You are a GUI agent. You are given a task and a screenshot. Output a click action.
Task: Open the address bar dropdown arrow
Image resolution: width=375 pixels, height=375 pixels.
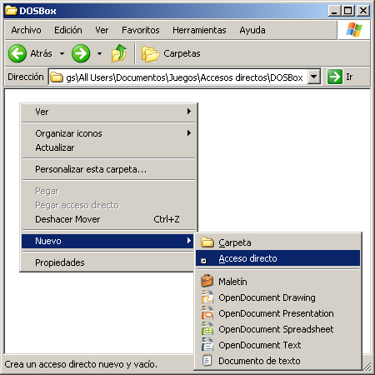point(314,77)
